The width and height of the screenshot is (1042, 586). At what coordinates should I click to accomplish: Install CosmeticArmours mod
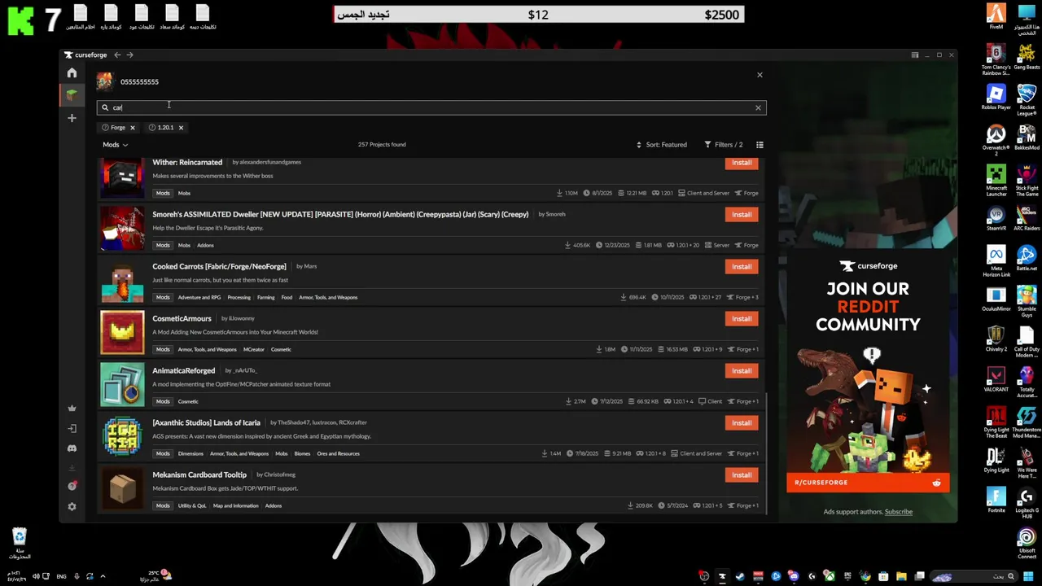742,319
